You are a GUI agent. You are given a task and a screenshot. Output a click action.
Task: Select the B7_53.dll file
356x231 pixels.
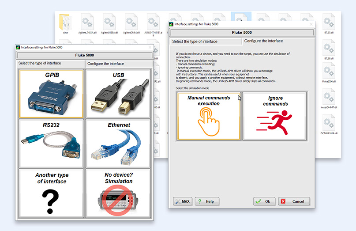click(329, 24)
